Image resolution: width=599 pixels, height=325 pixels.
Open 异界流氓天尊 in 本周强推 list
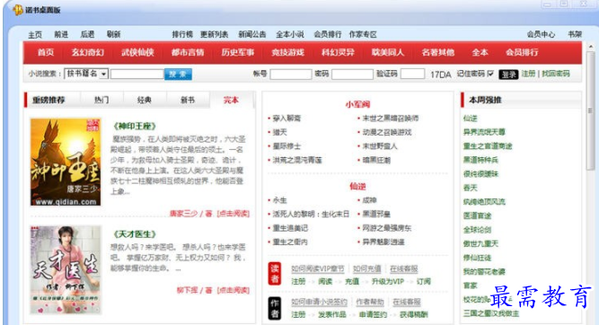pos(484,132)
